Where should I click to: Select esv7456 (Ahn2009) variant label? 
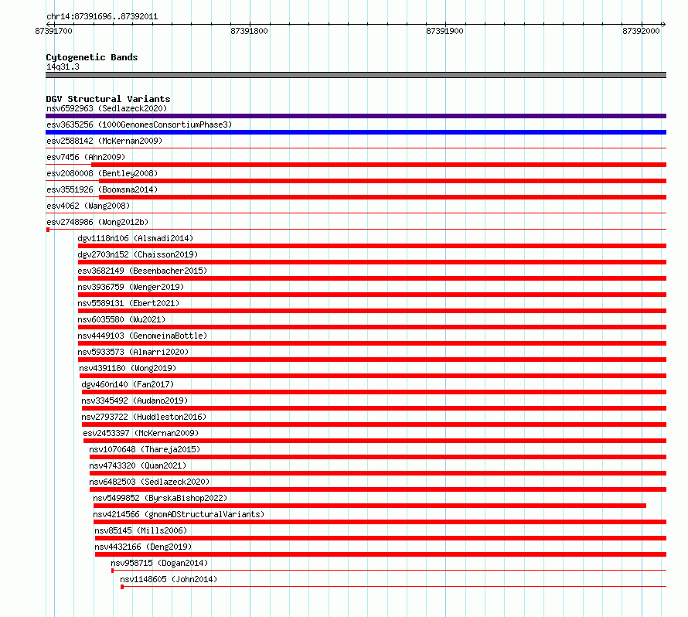[86, 157]
